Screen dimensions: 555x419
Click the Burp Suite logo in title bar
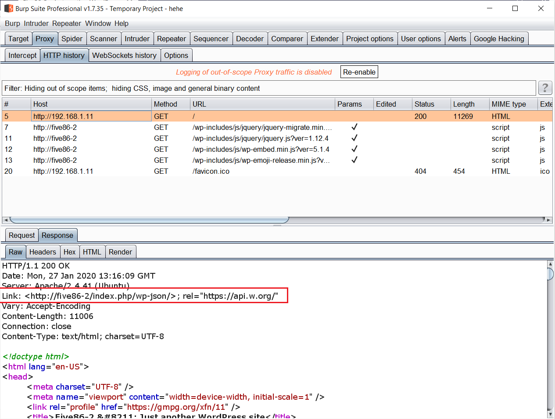click(8, 8)
